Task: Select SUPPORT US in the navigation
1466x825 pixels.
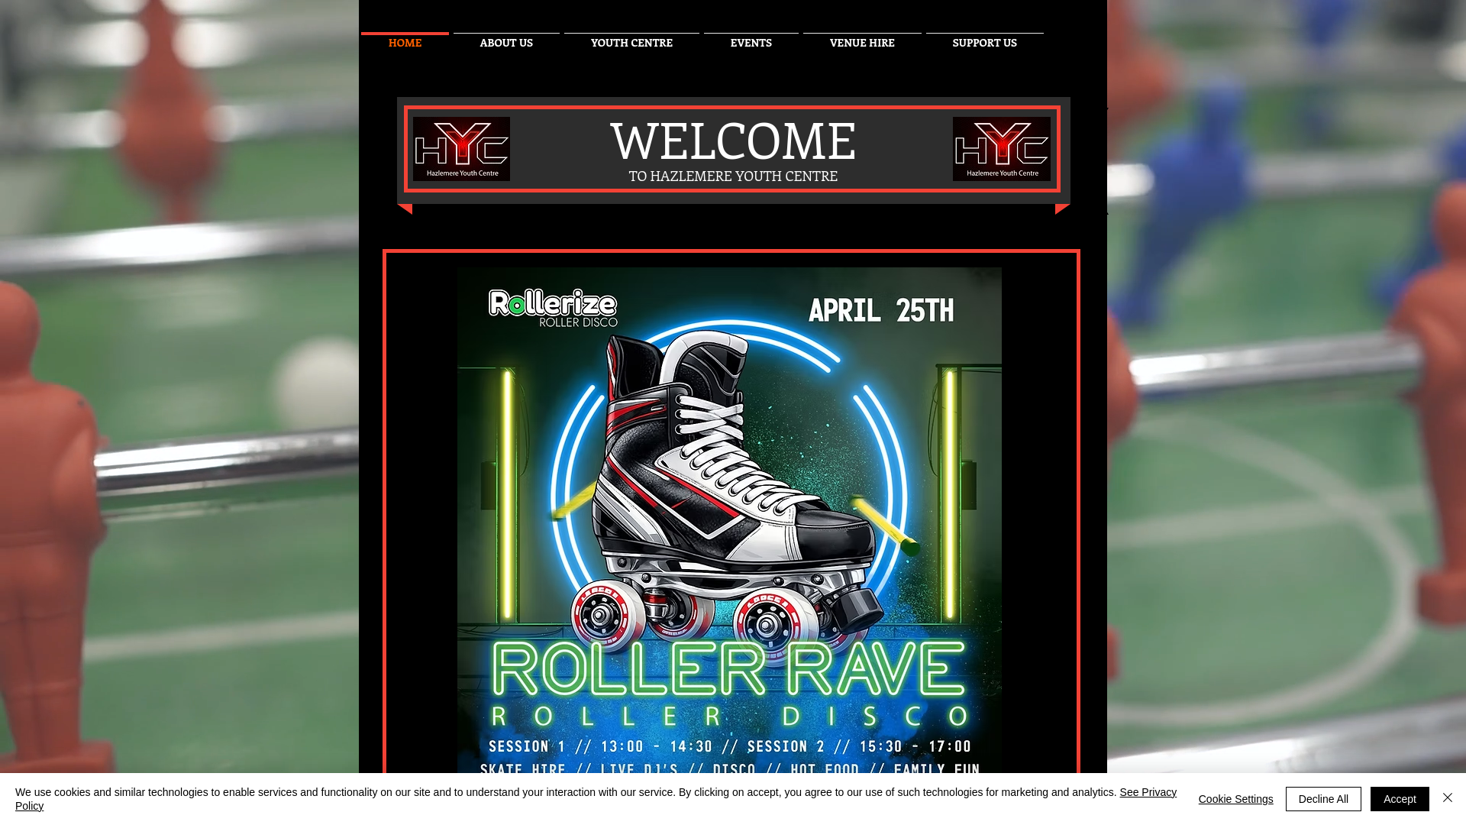Action: (x=984, y=43)
